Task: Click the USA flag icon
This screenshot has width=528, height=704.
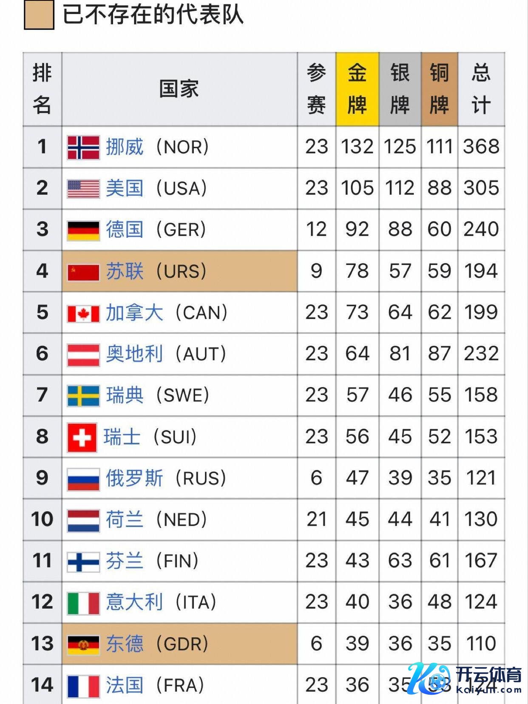Action: (x=84, y=188)
